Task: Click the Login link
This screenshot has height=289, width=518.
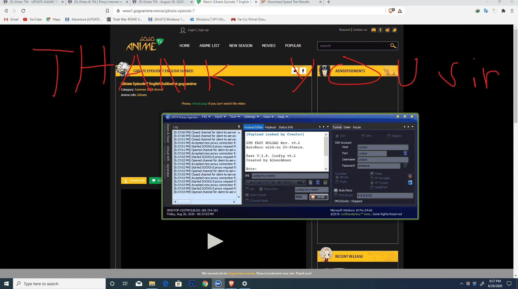Action: [x=192, y=30]
